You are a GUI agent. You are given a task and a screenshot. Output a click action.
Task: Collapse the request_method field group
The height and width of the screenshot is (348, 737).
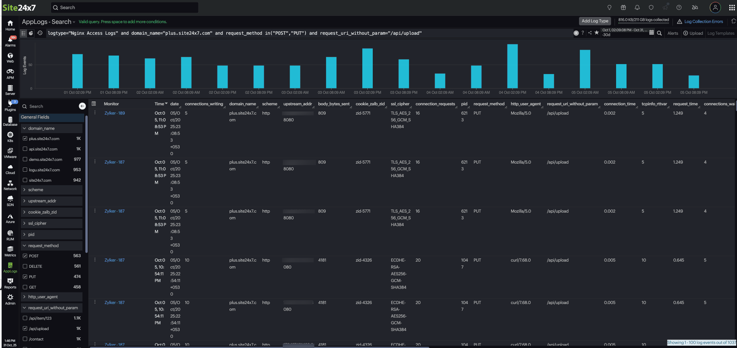(24, 246)
